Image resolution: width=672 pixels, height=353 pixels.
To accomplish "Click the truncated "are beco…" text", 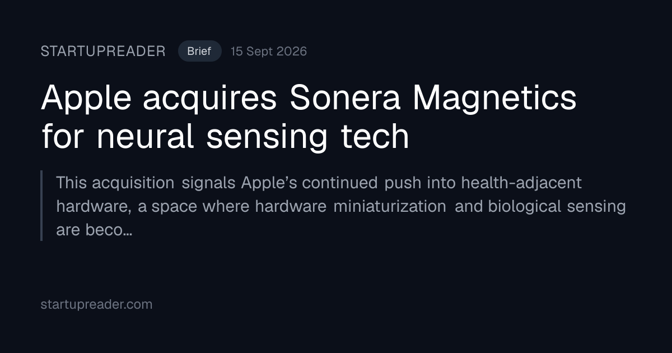I will (x=94, y=230).
